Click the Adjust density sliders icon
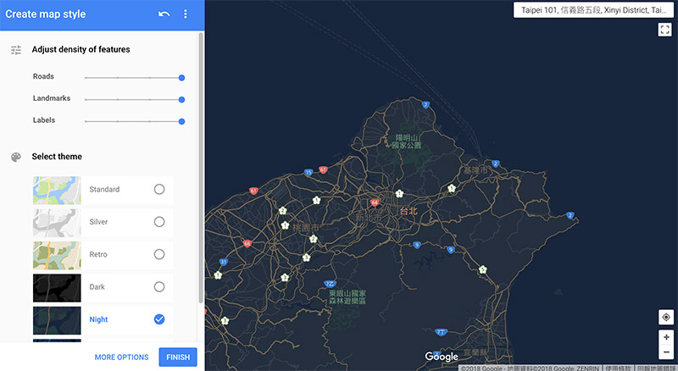This screenshot has height=371, width=678. (x=16, y=50)
